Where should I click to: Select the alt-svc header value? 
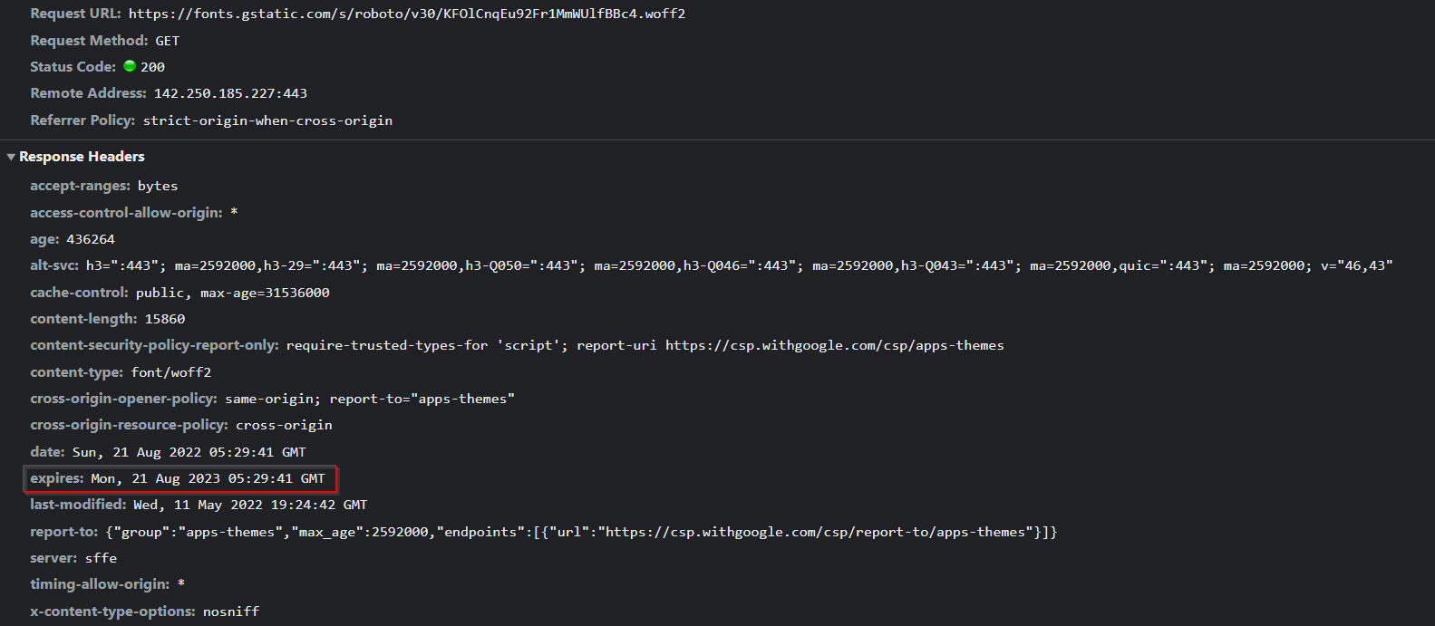coord(739,265)
